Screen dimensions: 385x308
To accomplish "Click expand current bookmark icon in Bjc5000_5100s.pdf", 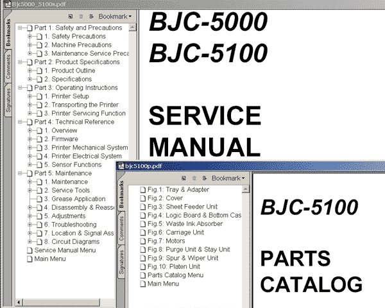I will pos(92,16).
